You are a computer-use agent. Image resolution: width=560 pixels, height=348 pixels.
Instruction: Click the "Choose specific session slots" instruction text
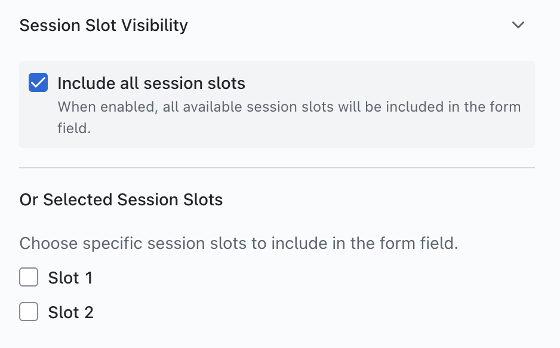(239, 244)
